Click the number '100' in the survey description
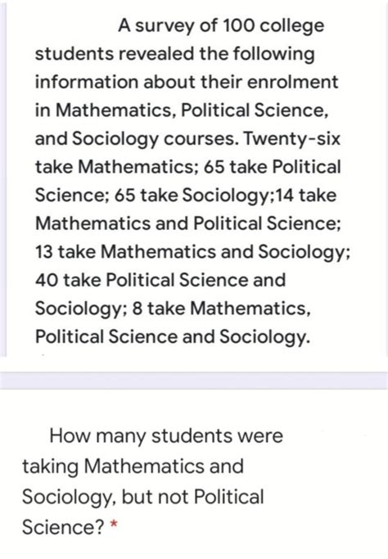 [x=238, y=25]
